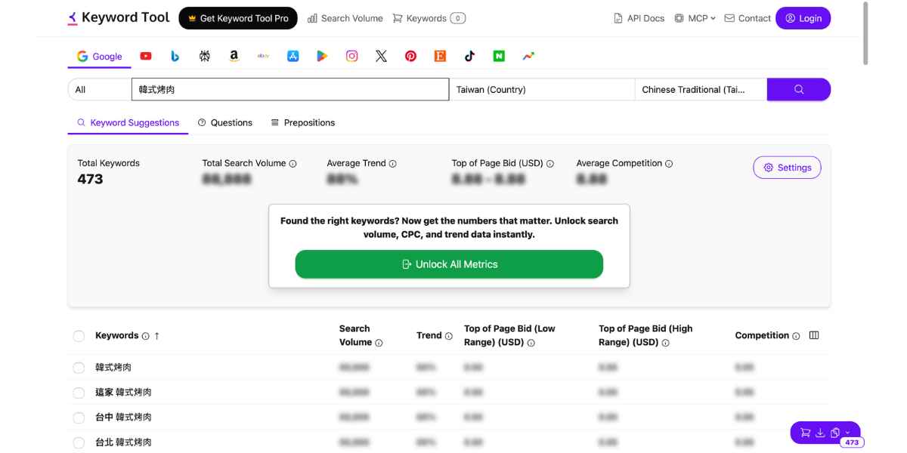This screenshot has width=907, height=453.
Task: Open the Contact link
Action: 748,18
